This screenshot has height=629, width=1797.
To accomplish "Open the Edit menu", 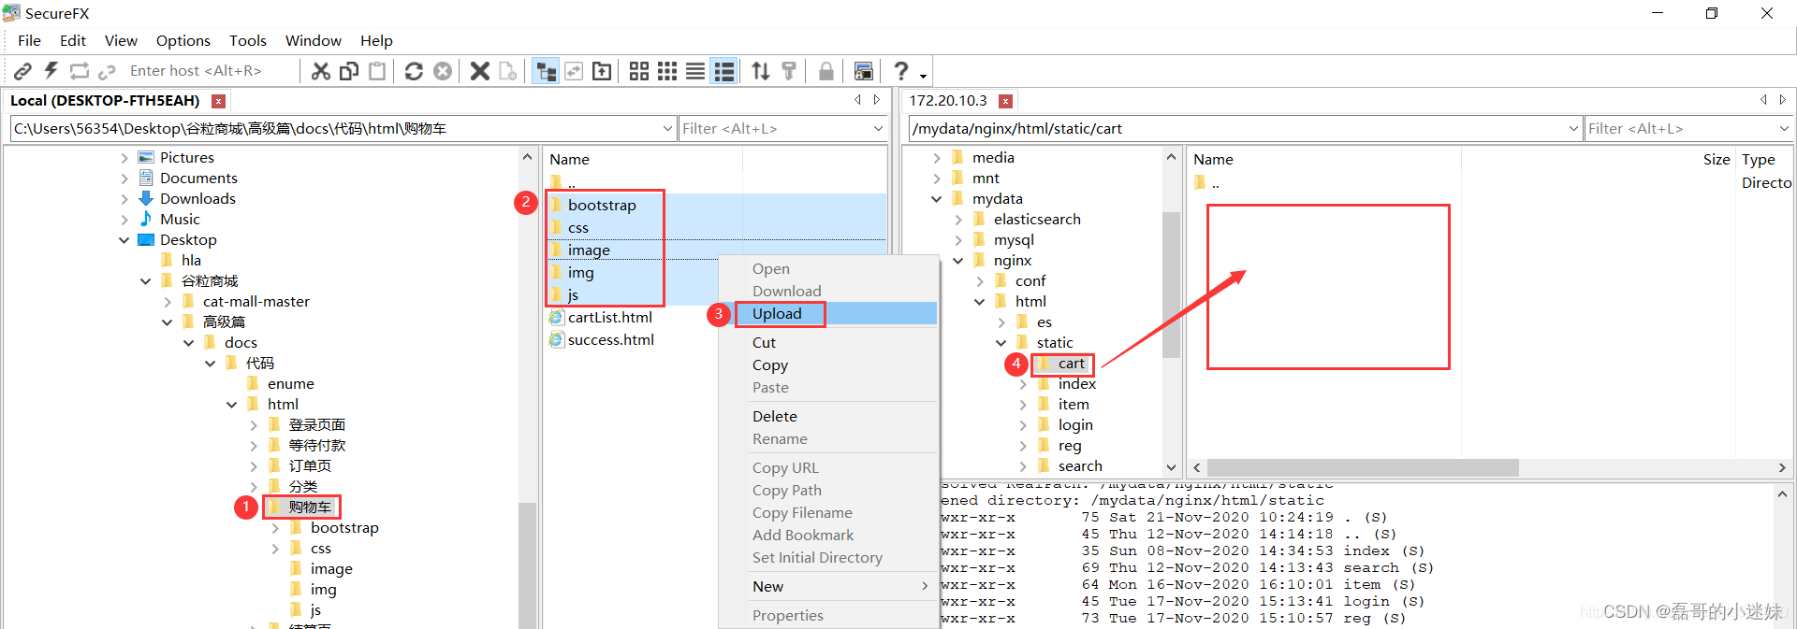I will (x=73, y=40).
